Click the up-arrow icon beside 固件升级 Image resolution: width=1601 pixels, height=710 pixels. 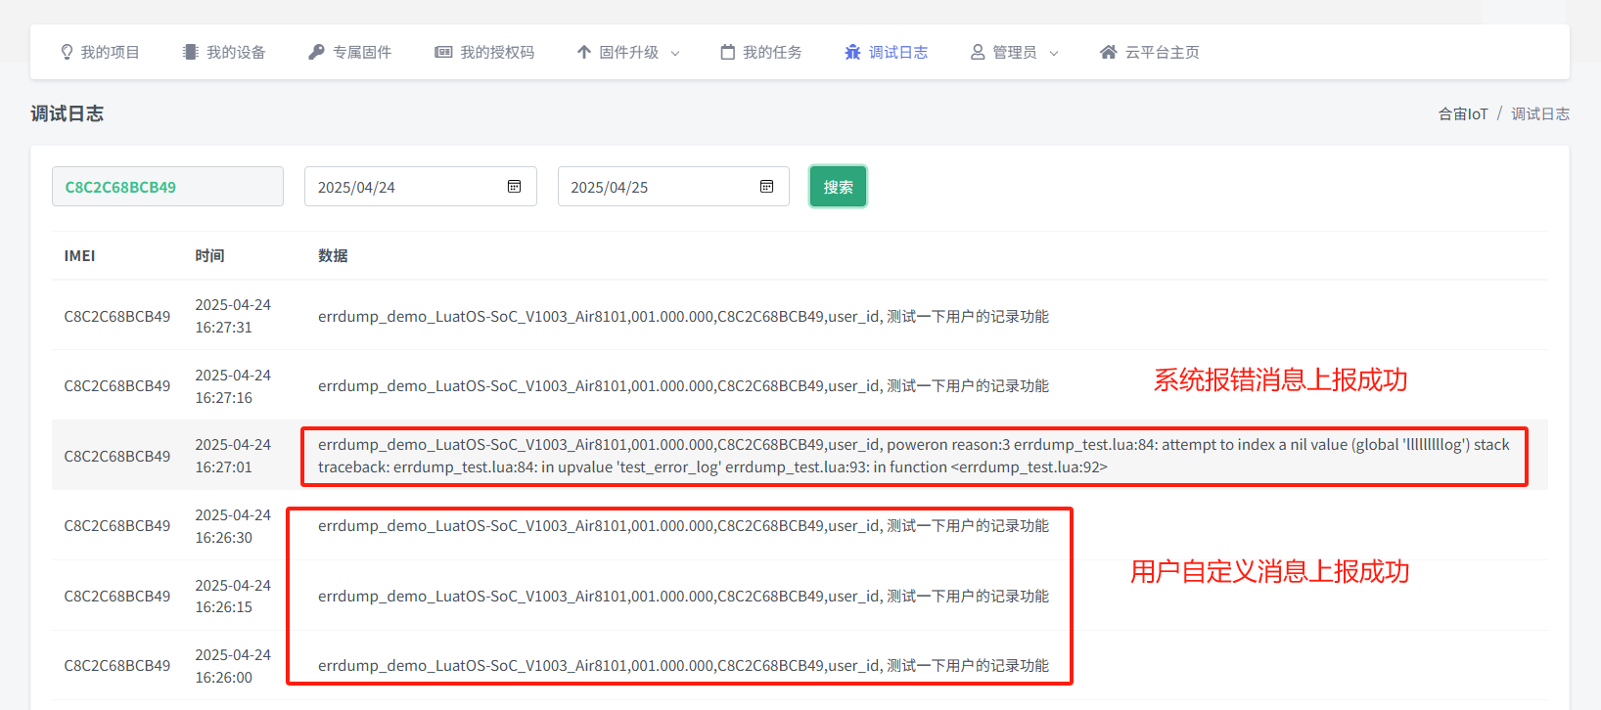584,52
